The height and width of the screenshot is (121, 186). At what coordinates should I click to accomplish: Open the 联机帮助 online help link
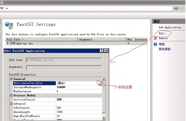click(x=165, y=49)
